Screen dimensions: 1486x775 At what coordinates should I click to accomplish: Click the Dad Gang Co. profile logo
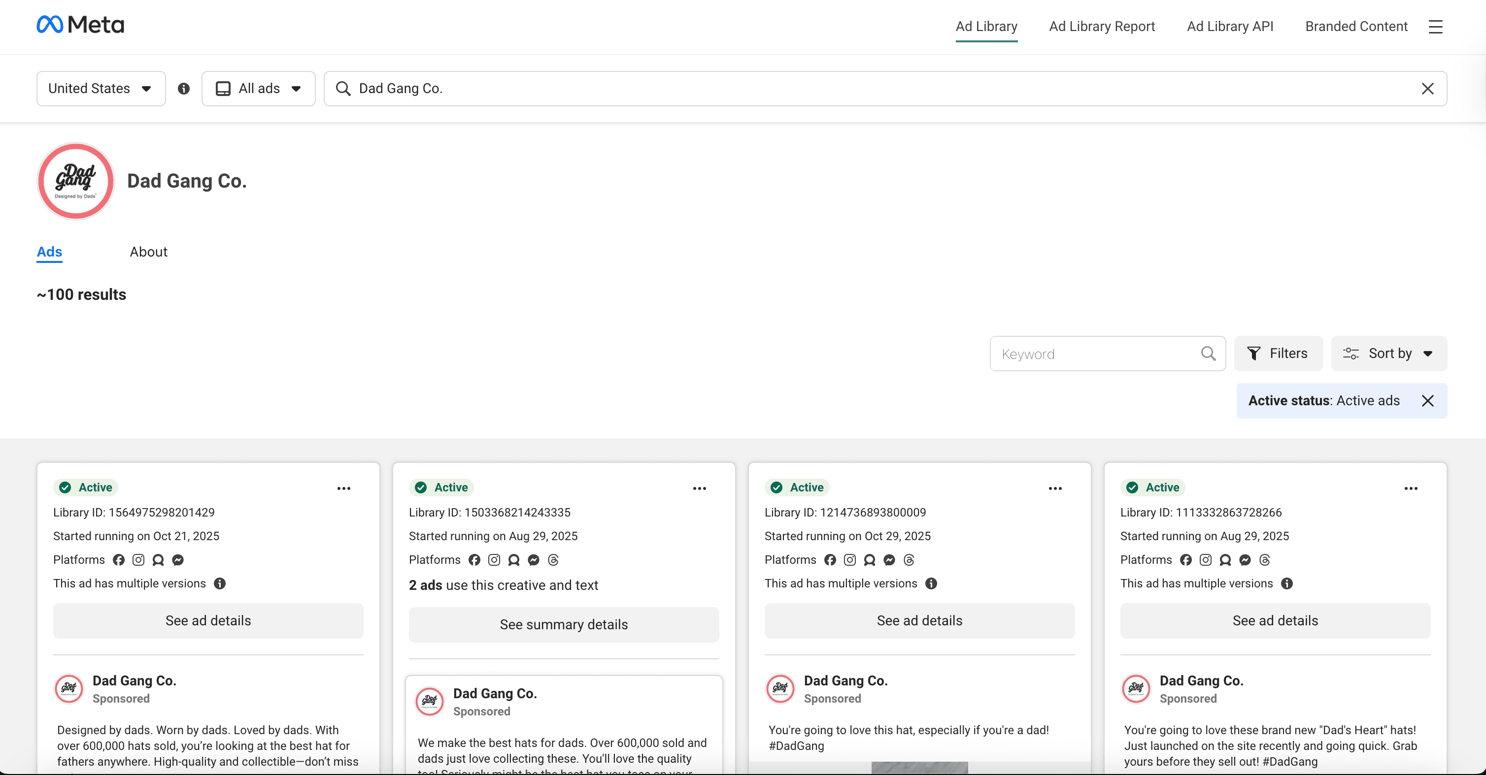coord(75,181)
